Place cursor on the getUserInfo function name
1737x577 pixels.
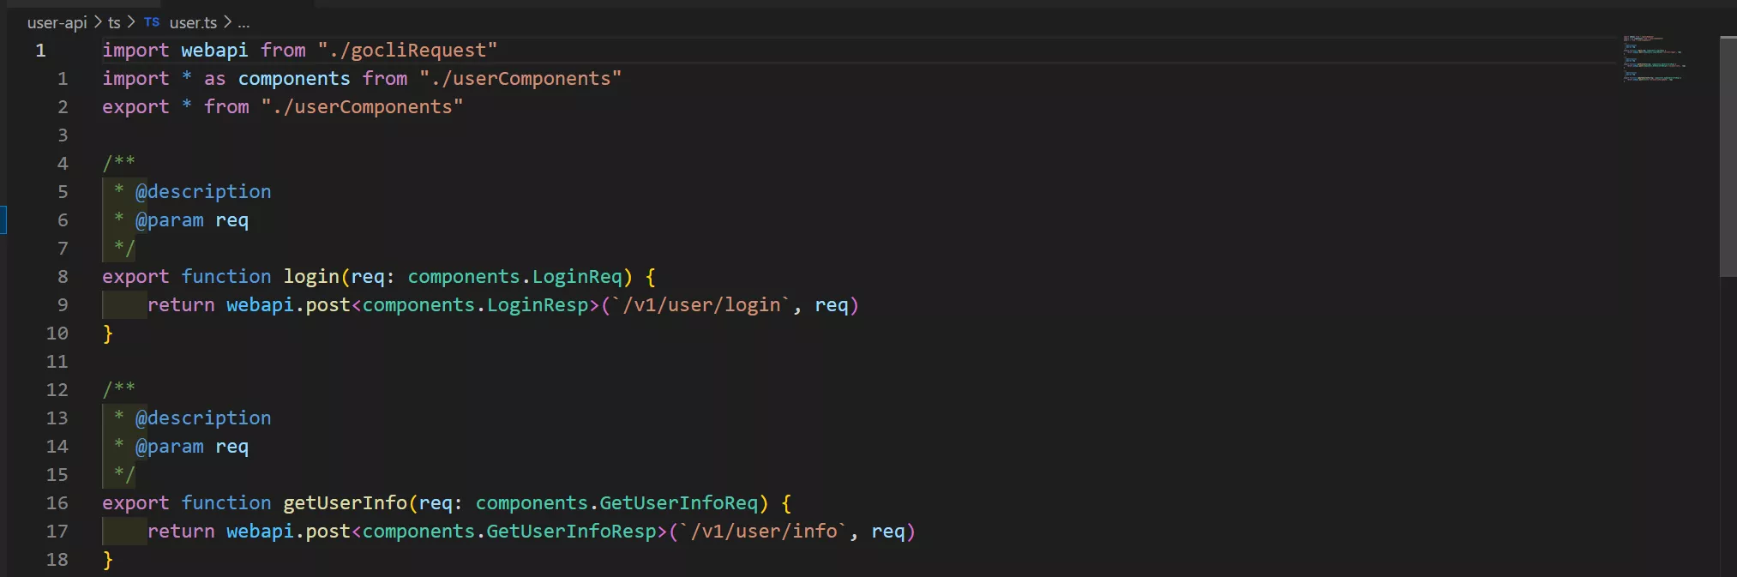[345, 503]
